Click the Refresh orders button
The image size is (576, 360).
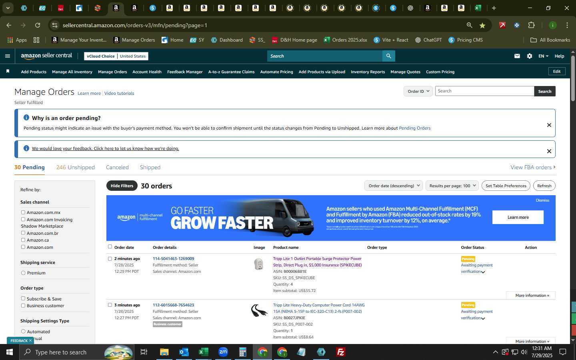pos(544,186)
